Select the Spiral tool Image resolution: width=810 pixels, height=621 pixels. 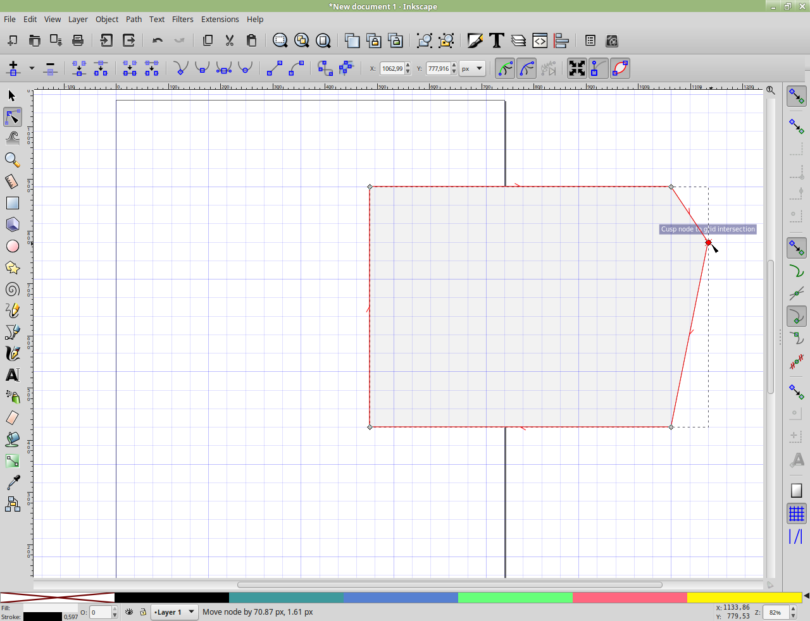point(12,290)
